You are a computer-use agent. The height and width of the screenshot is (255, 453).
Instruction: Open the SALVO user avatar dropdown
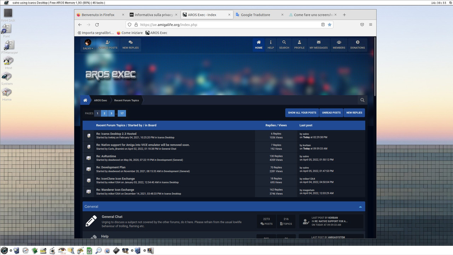tap(88, 45)
